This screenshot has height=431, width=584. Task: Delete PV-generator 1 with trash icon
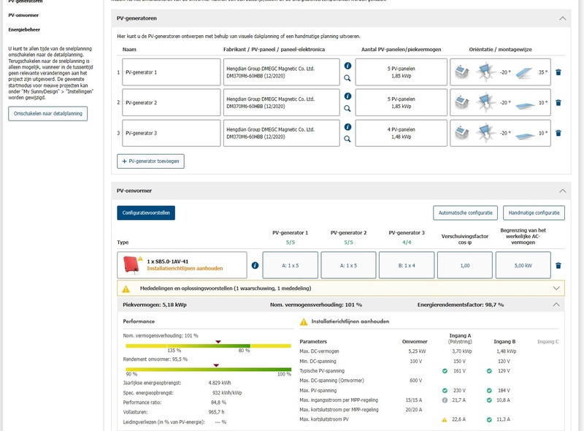point(558,72)
